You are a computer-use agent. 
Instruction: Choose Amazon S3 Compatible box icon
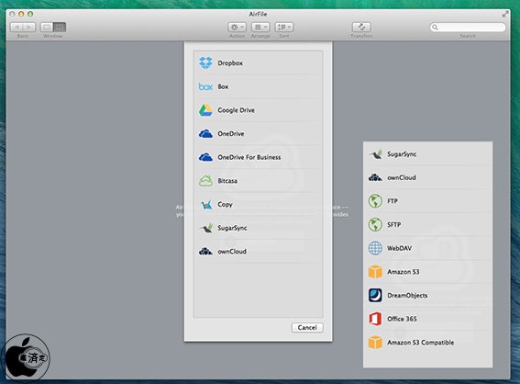click(x=375, y=342)
